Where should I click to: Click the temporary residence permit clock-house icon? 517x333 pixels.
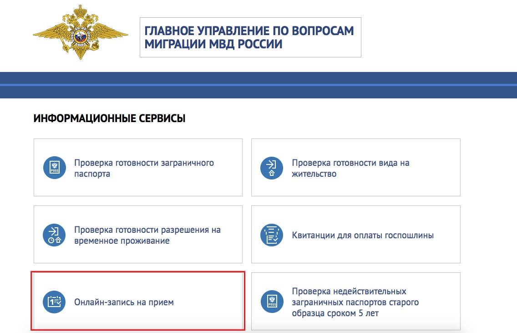pos(55,235)
